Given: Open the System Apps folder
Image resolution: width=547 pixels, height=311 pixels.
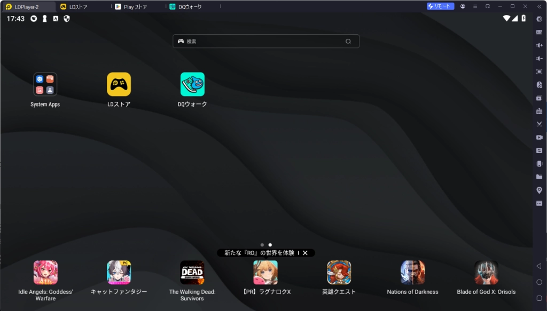Looking at the screenshot, I should [x=45, y=84].
